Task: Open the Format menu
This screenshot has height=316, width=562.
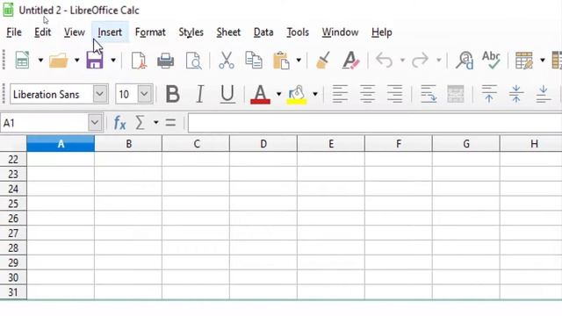Action: click(x=150, y=32)
